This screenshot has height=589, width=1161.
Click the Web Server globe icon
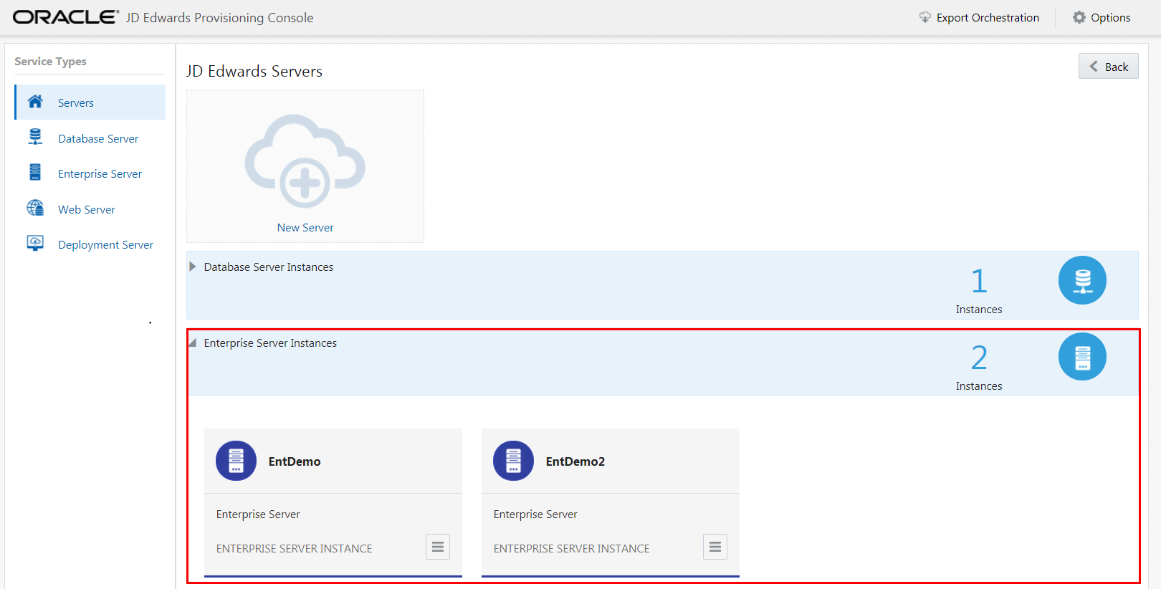(35, 208)
